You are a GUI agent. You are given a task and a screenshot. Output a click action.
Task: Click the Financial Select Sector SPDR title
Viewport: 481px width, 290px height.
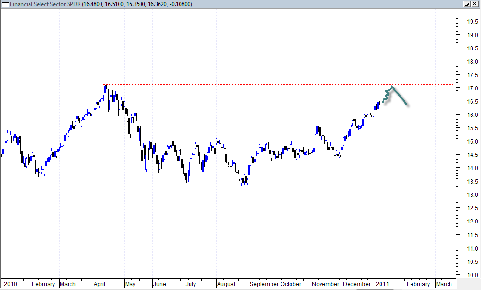[x=45, y=4]
